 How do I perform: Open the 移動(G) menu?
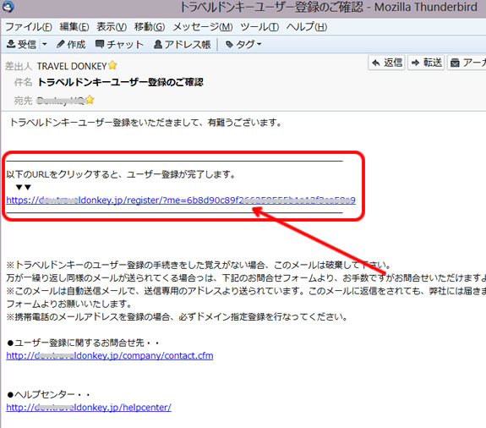point(150,27)
